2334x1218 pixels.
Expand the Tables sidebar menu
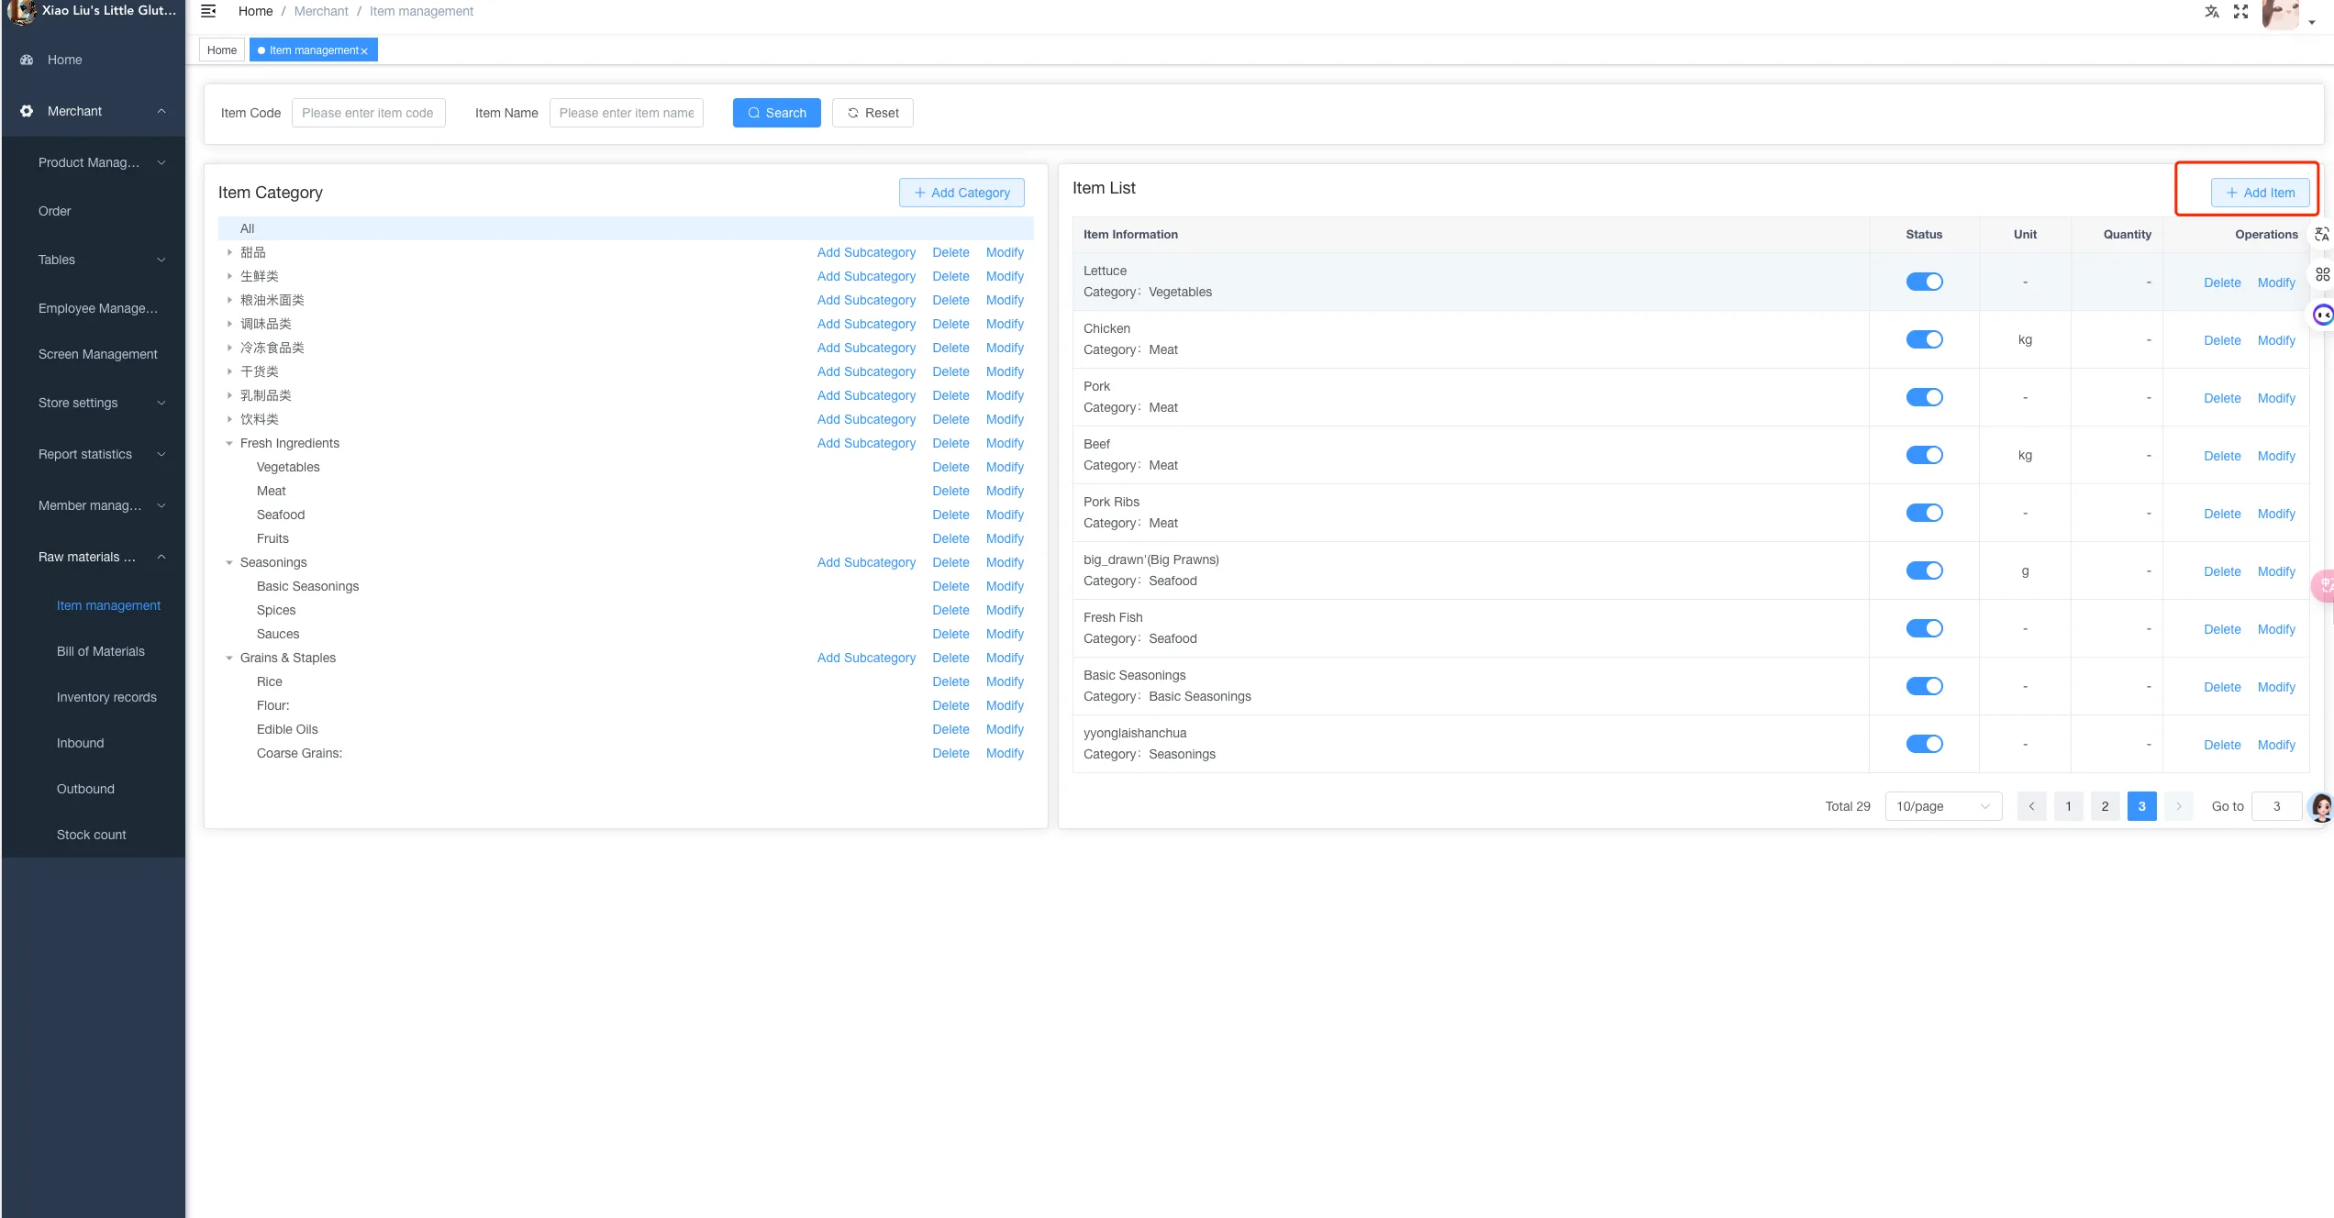pos(94,260)
